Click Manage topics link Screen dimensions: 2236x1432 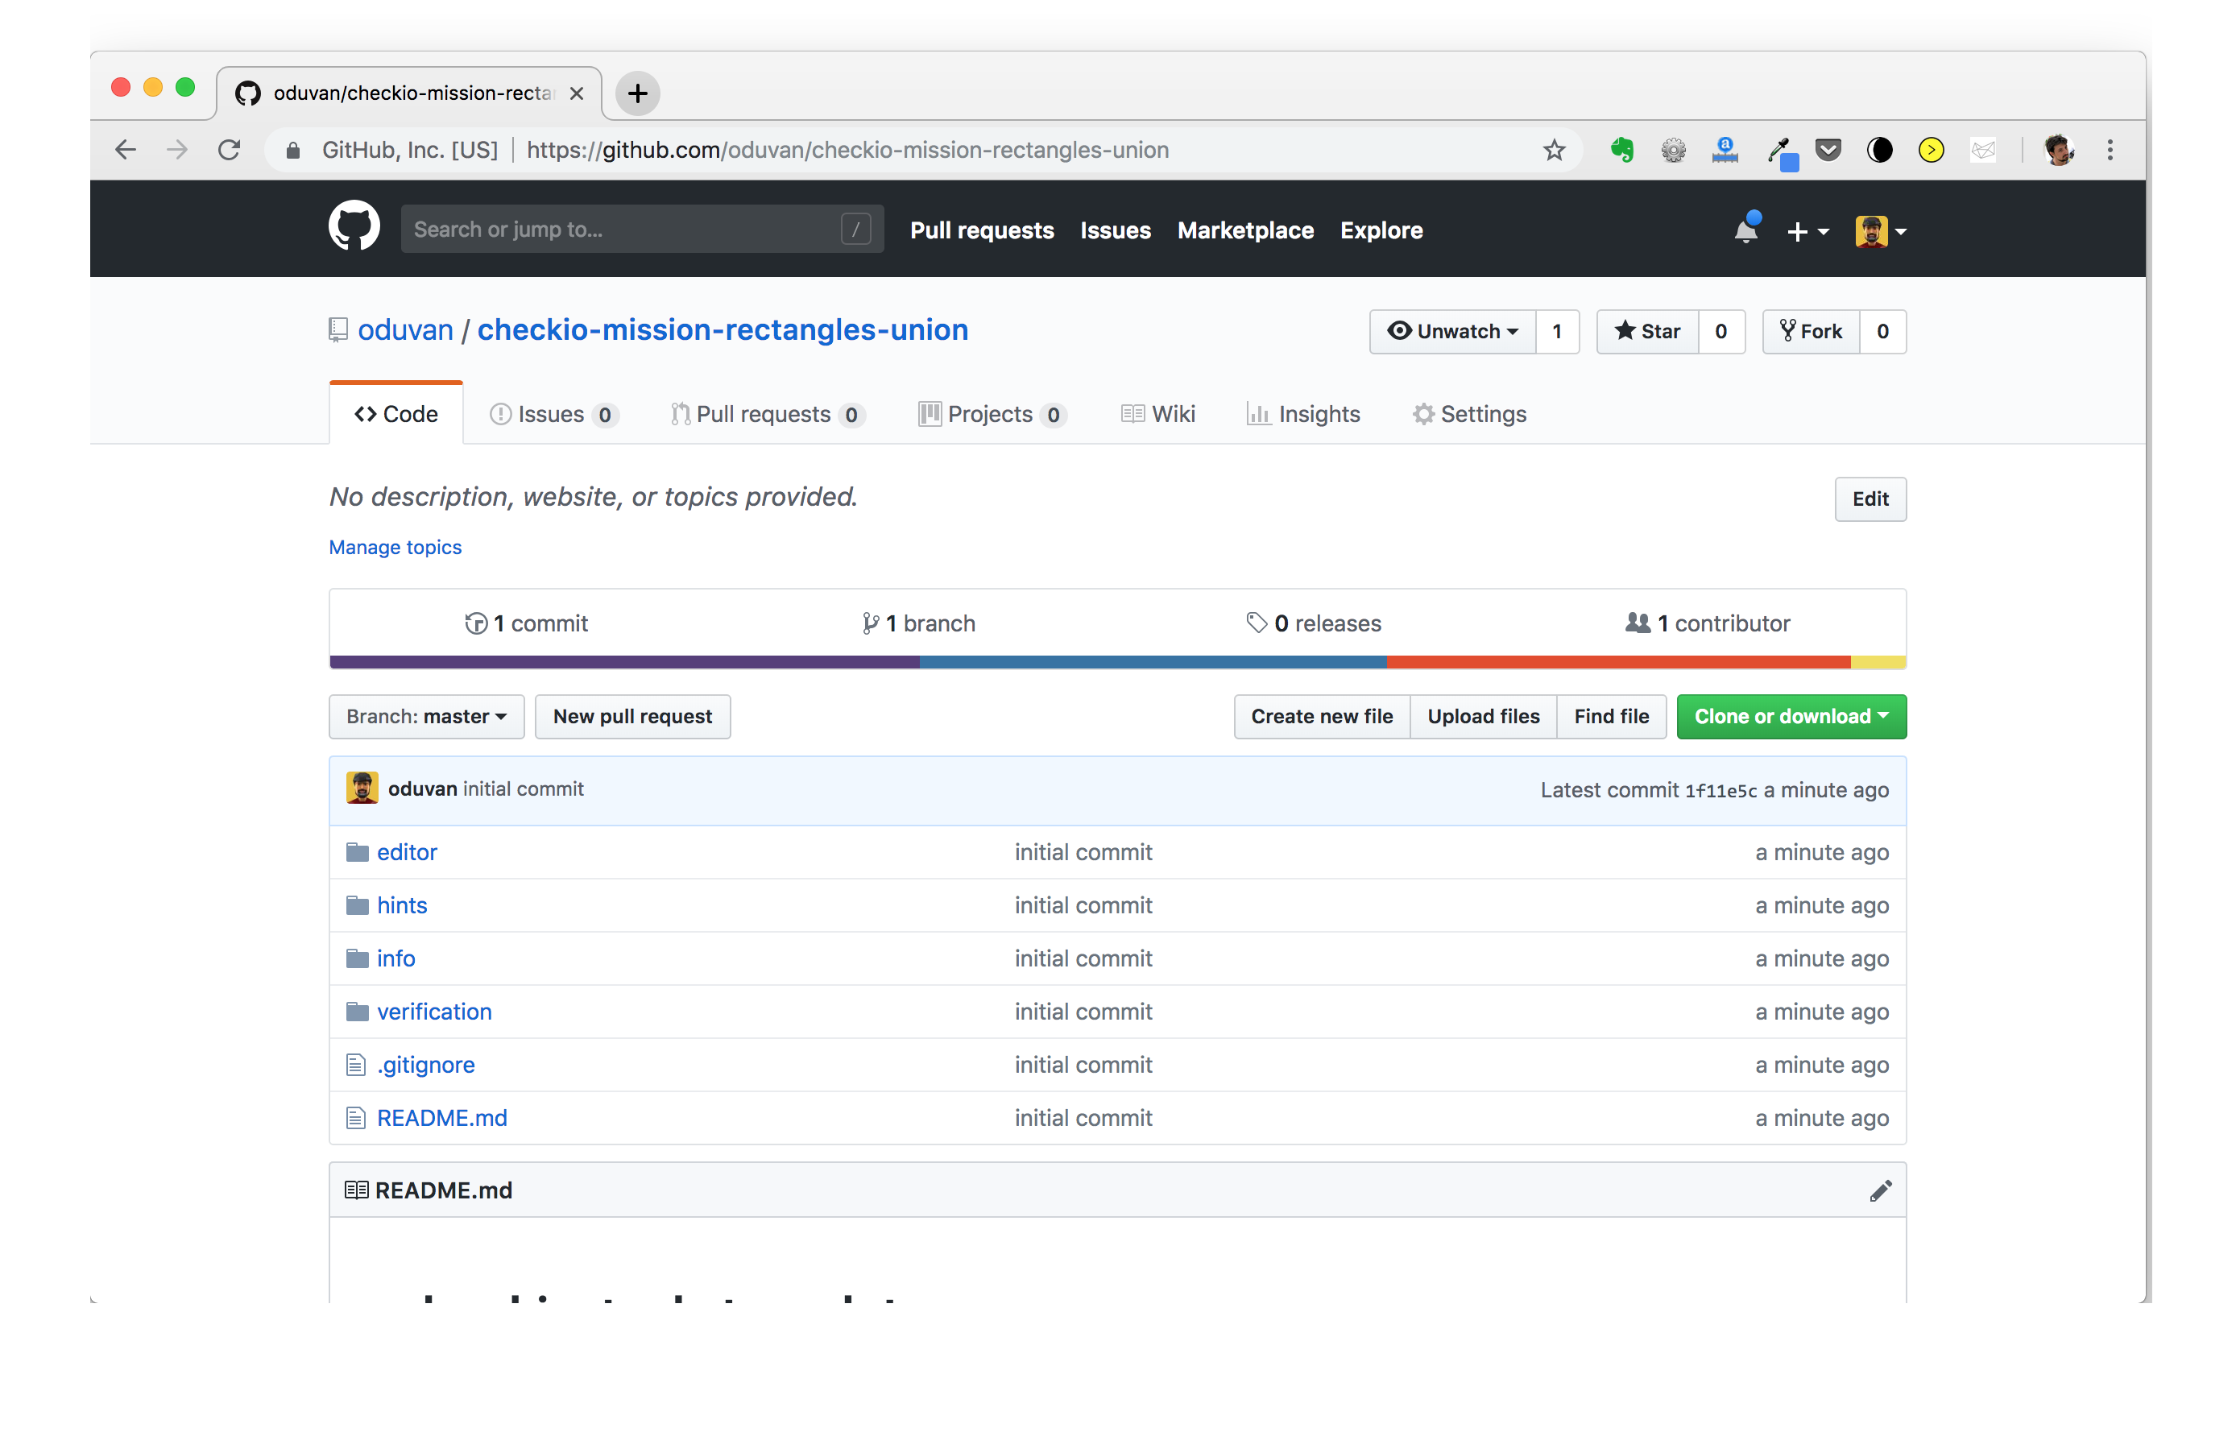pos(395,547)
